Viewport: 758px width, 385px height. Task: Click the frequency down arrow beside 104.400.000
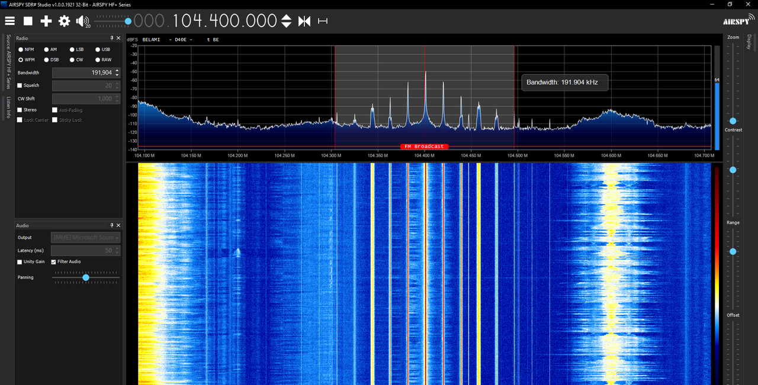[x=286, y=25]
